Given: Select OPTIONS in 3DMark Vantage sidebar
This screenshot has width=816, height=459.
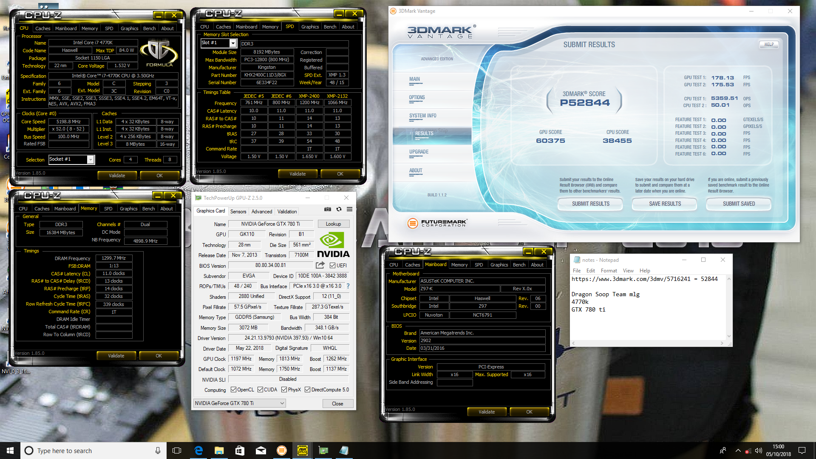Looking at the screenshot, I should [417, 97].
